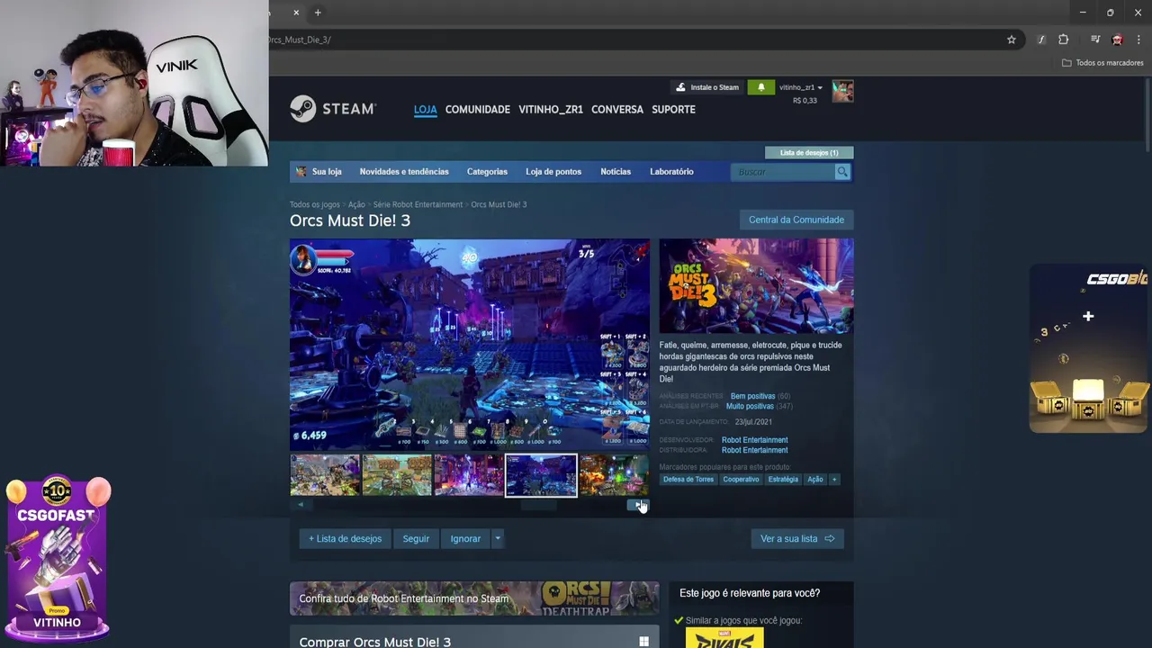
Task: Open the VITINHO_ZR1 menu
Action: (x=550, y=110)
